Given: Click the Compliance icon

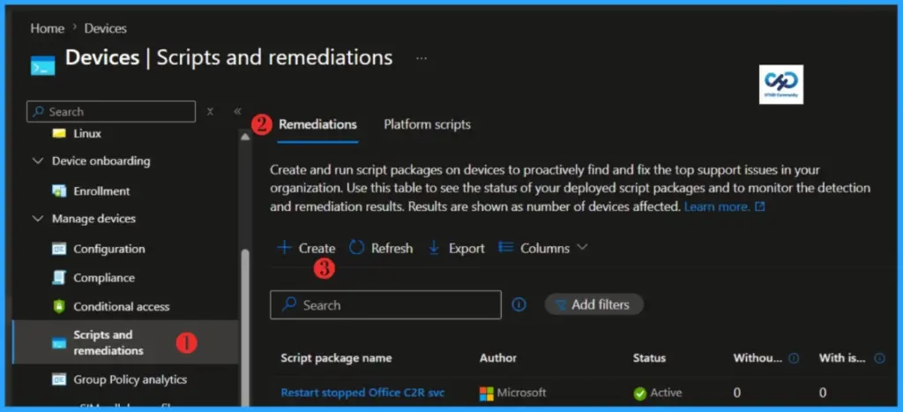Looking at the screenshot, I should (59, 278).
